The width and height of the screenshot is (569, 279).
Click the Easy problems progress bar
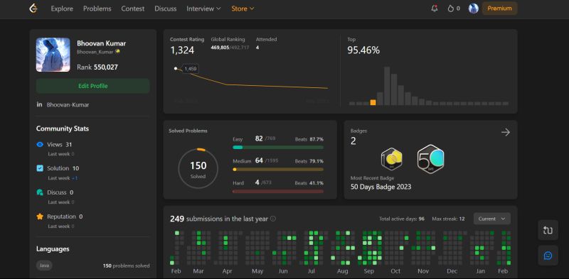pyautogui.click(x=278, y=148)
